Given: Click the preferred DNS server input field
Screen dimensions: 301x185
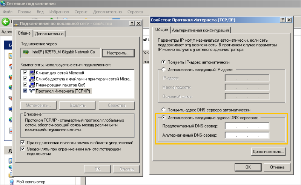Looking at the screenshot, I should pos(247,126).
